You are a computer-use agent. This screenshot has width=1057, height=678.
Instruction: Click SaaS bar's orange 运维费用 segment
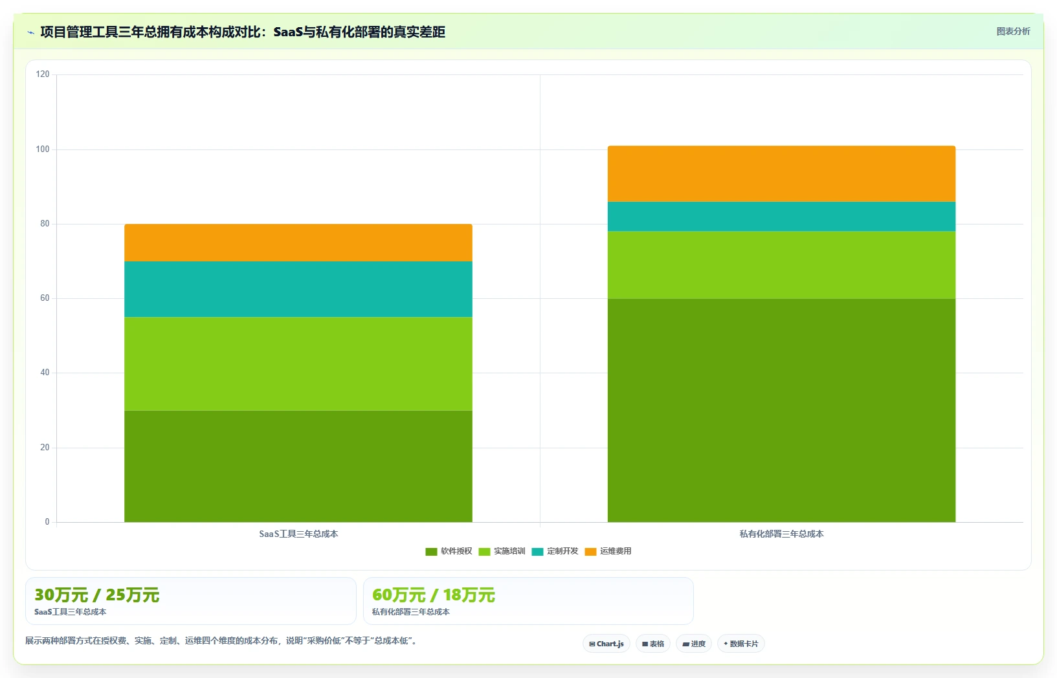point(298,243)
